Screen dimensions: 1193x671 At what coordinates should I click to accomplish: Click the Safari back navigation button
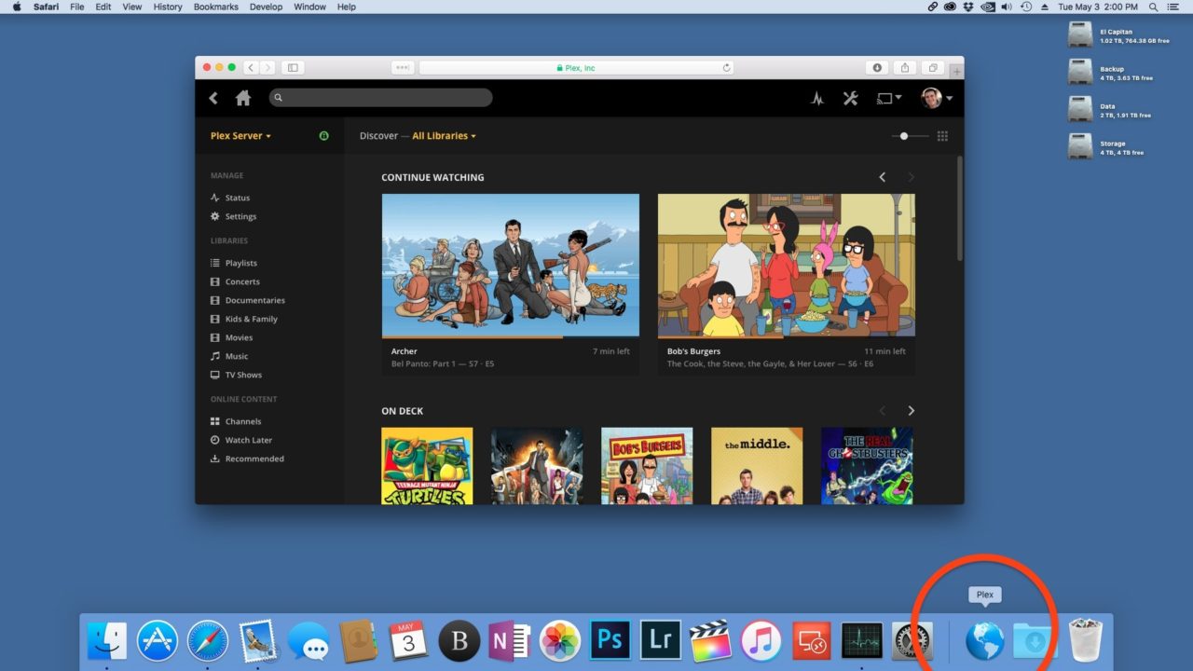[x=252, y=68]
